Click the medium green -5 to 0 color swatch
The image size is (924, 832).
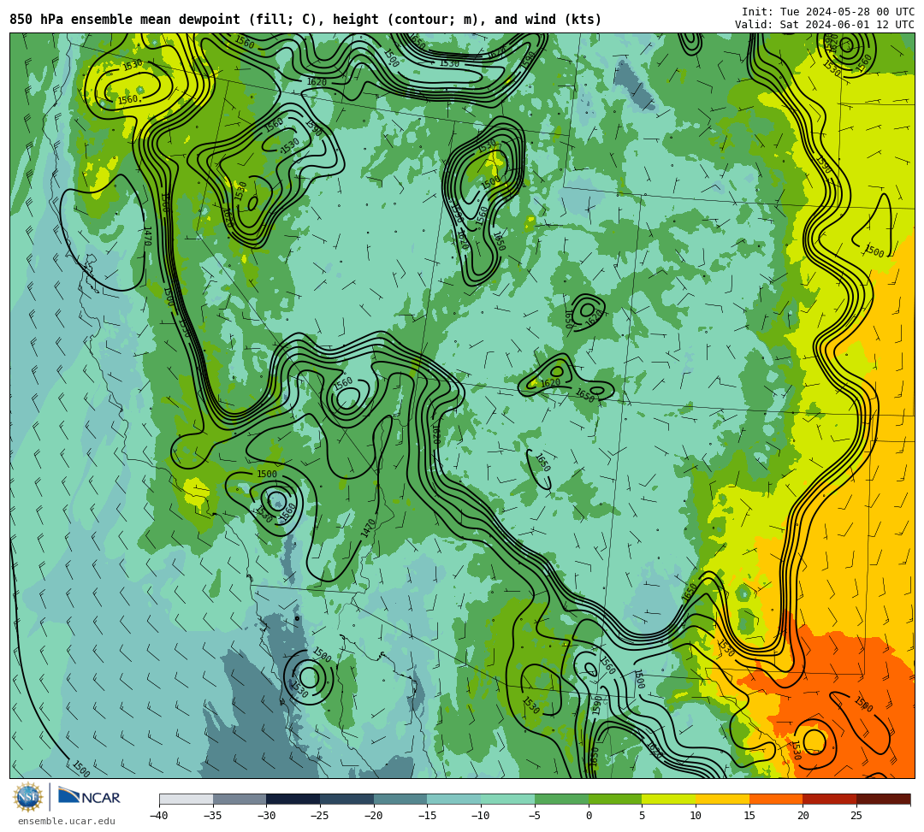pos(561,799)
